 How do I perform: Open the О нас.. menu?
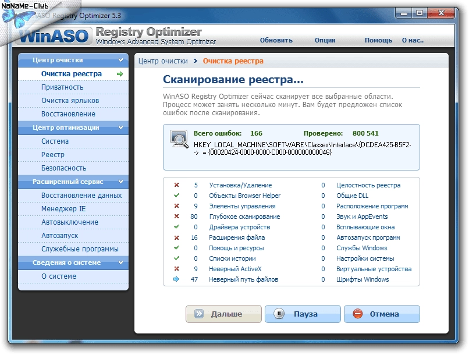(x=413, y=40)
